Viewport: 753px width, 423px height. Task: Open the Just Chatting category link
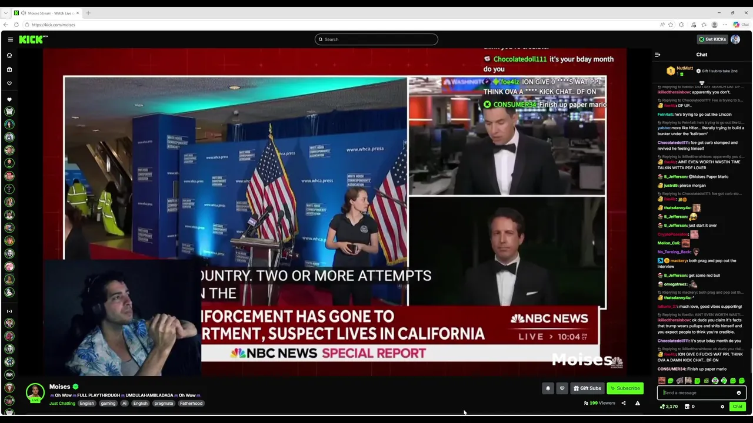(62, 404)
